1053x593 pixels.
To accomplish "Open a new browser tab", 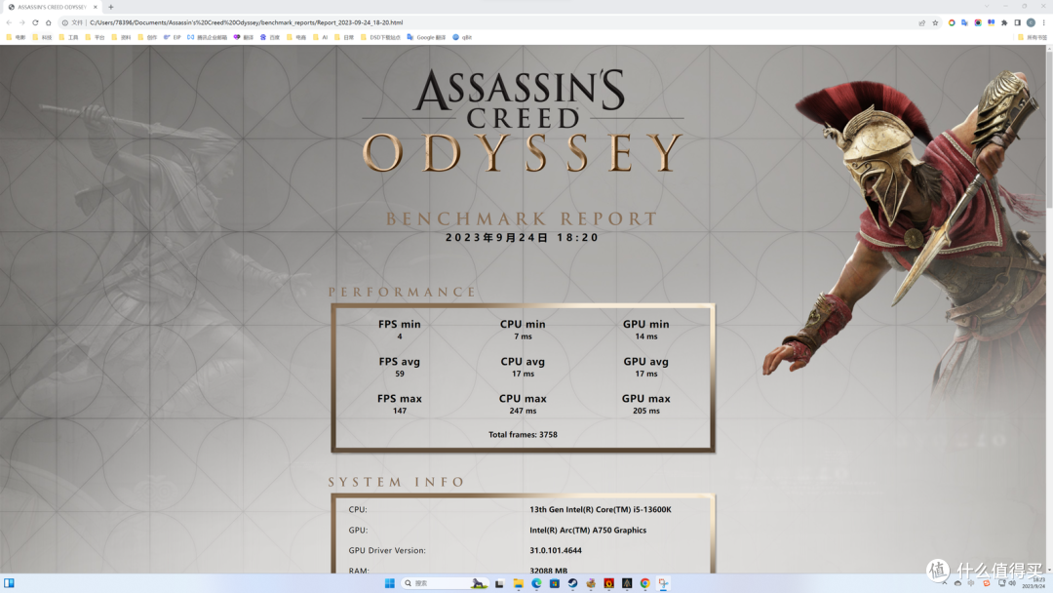I will (111, 7).
